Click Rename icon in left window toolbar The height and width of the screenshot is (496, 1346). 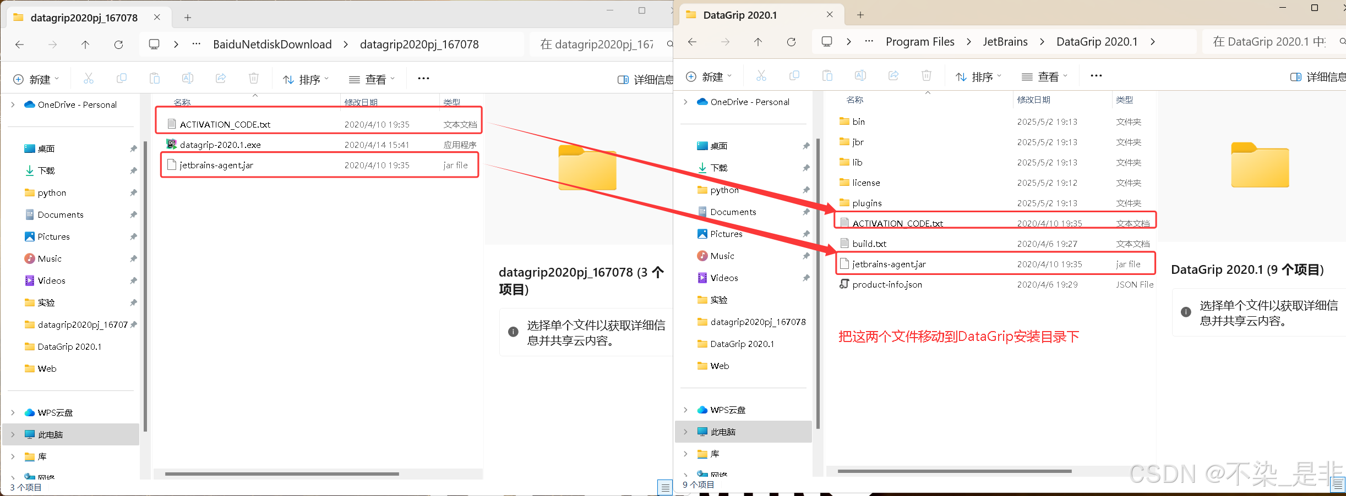pyautogui.click(x=188, y=79)
